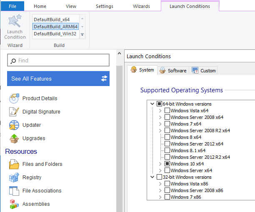Open Files and Folders icon

(14, 164)
